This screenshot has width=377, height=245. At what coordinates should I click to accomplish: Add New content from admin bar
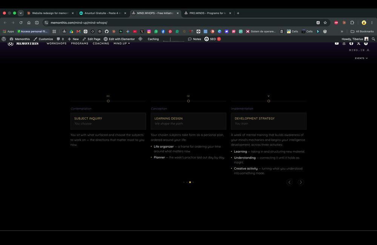click(74, 39)
